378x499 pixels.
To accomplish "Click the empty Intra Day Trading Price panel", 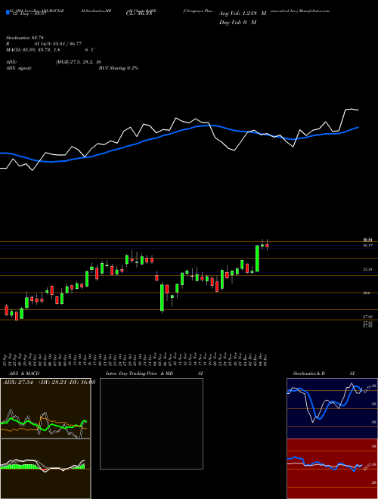I will [151, 423].
